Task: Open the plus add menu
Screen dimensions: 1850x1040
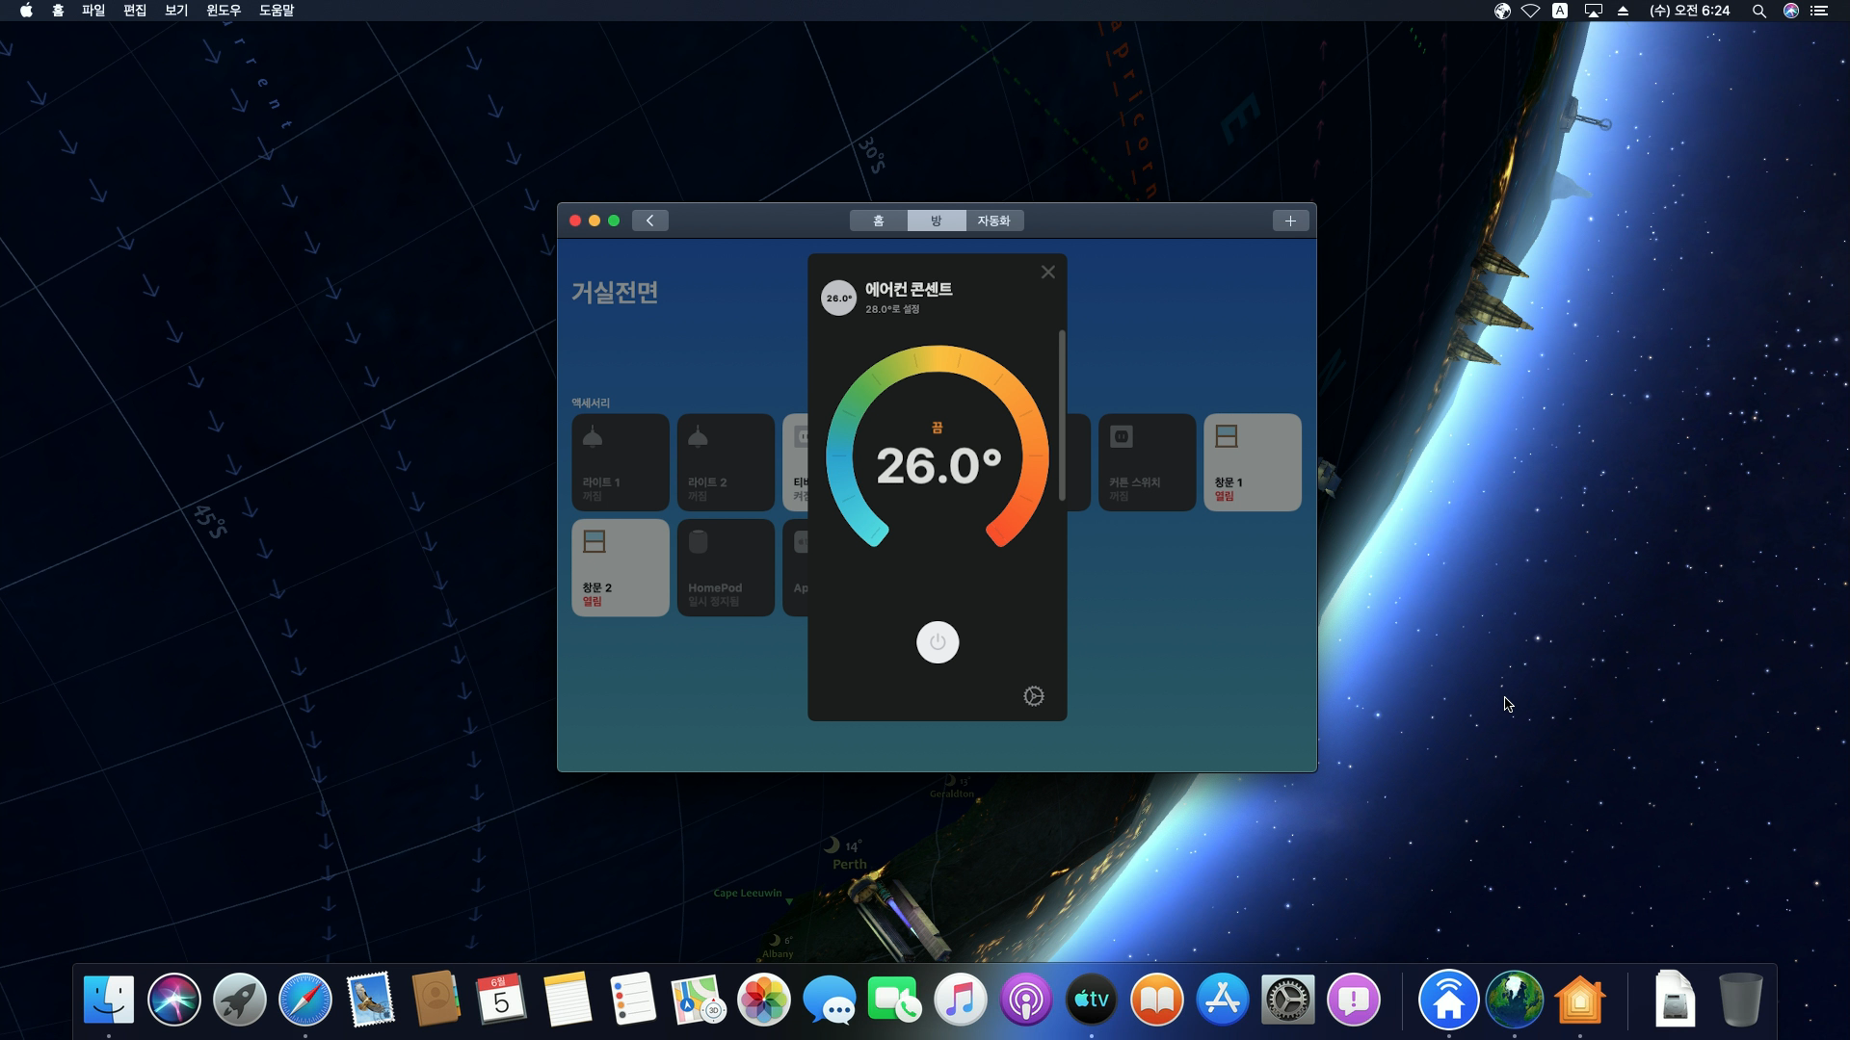Action: 1289,221
